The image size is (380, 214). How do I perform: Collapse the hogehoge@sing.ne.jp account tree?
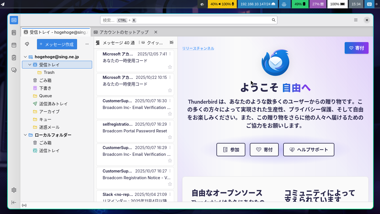25,57
